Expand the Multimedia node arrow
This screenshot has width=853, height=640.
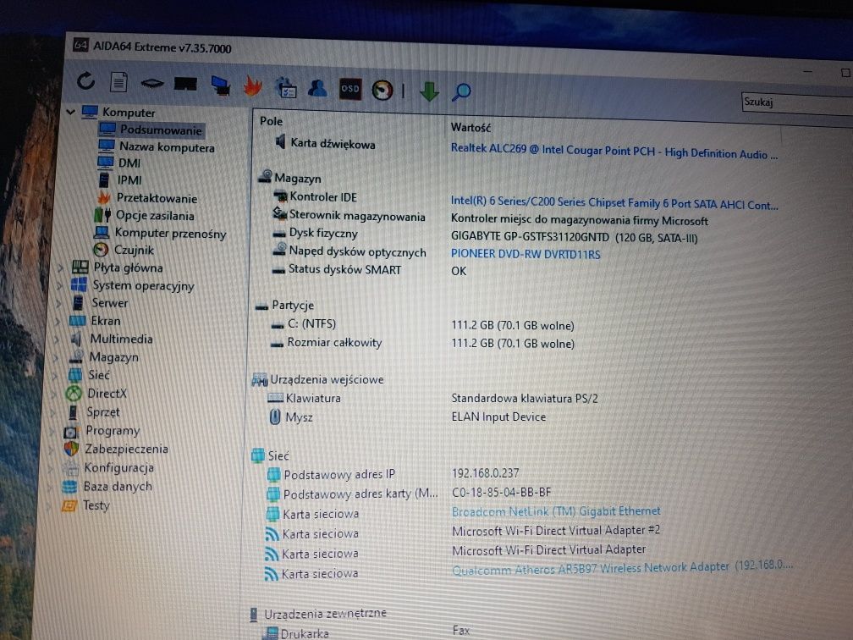point(55,339)
